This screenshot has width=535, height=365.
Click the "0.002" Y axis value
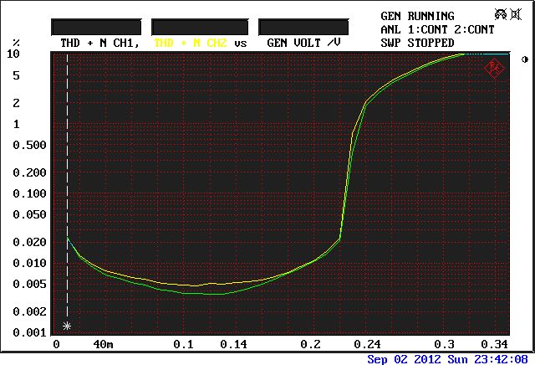30,311
